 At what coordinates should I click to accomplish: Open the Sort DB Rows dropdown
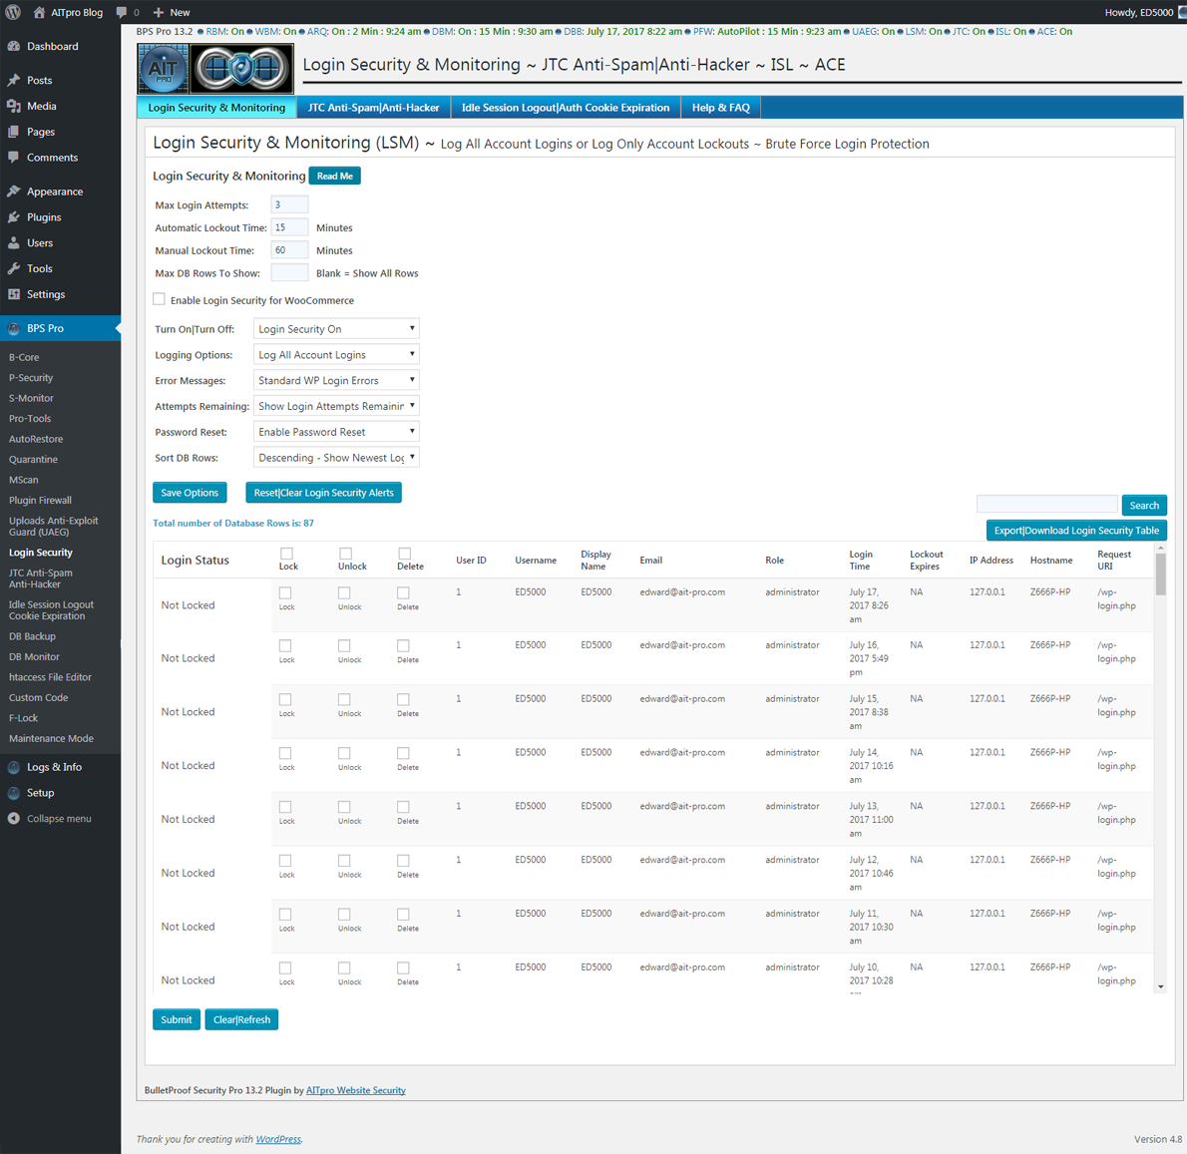click(336, 458)
